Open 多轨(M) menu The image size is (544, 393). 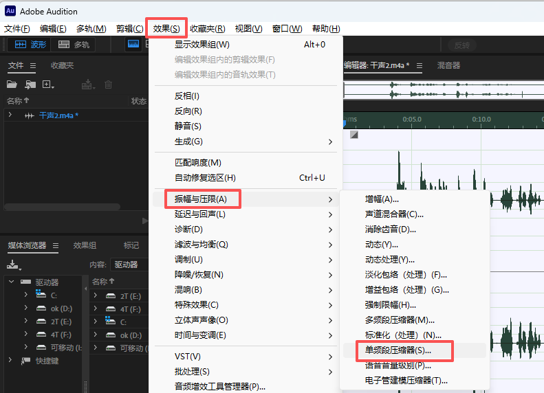tap(91, 29)
